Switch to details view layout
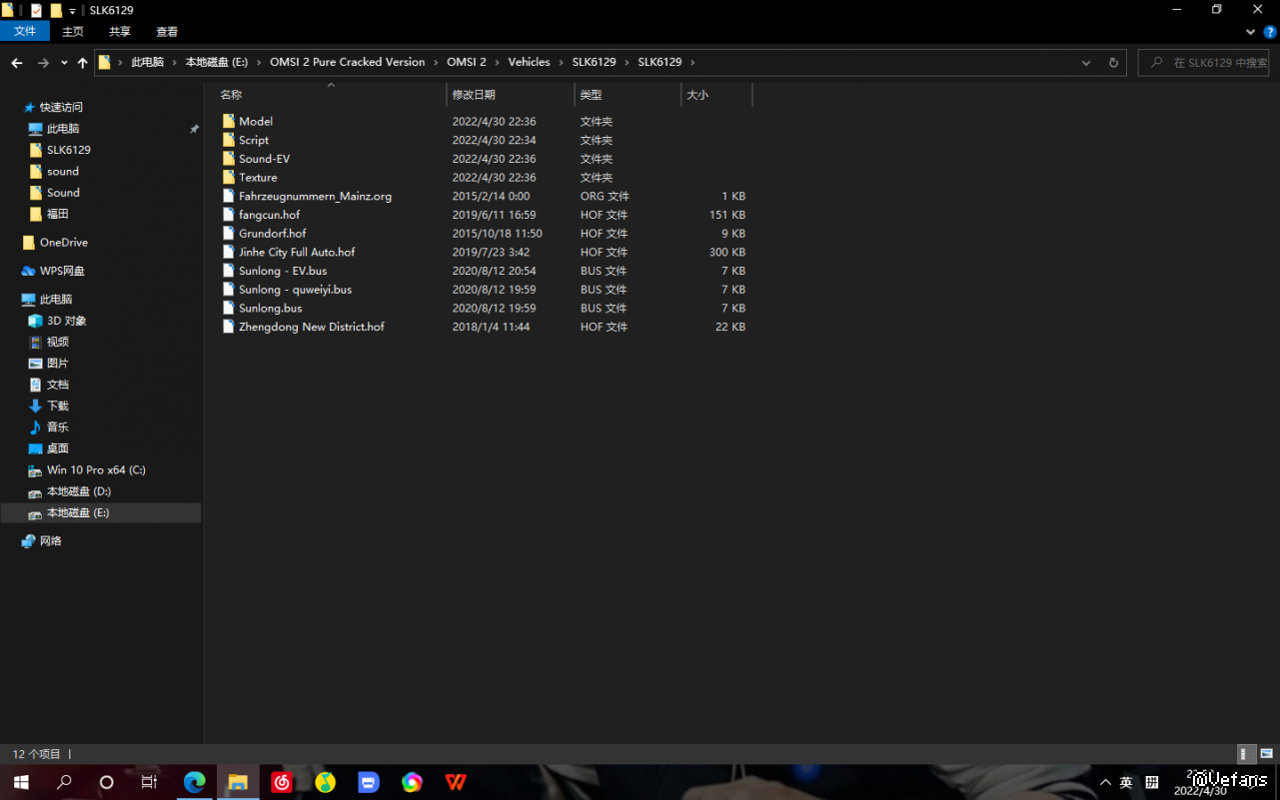This screenshot has width=1280, height=800. (x=1246, y=754)
